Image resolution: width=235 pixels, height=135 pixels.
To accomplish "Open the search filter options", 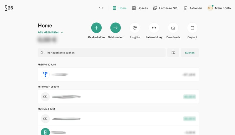I will point(173,53).
